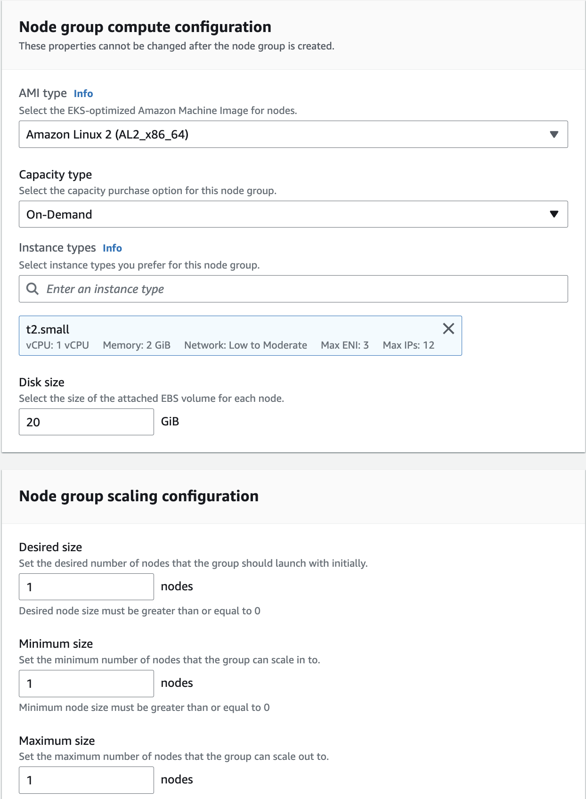
Task: Click the Desired size nodes input
Action: [86, 587]
